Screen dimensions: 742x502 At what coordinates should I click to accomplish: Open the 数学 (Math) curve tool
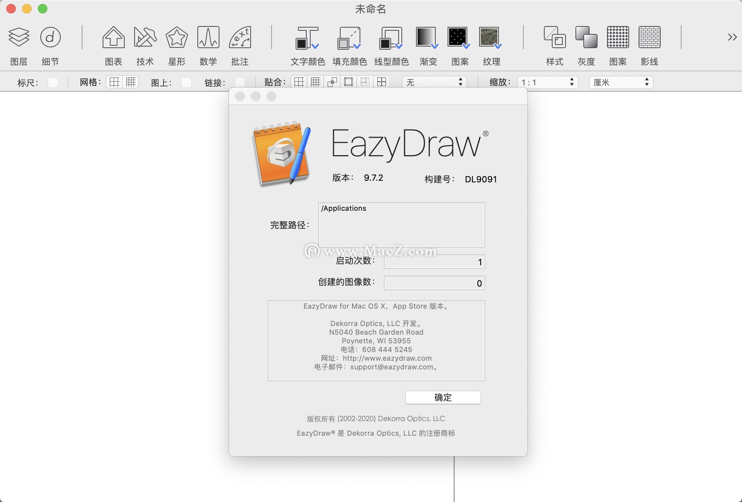(208, 37)
